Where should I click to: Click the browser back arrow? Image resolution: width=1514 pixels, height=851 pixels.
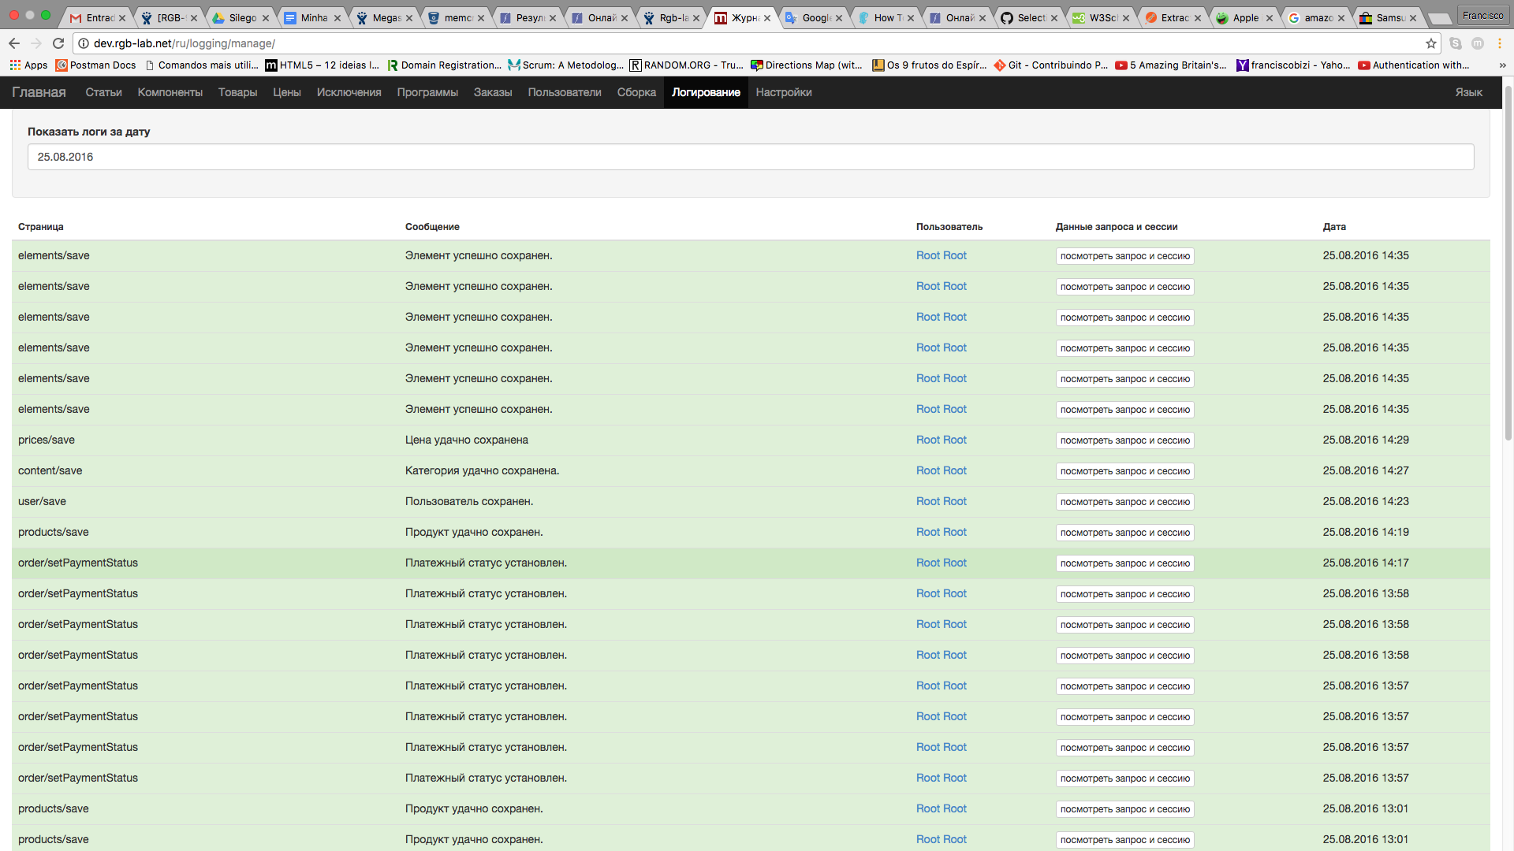pos(14,43)
